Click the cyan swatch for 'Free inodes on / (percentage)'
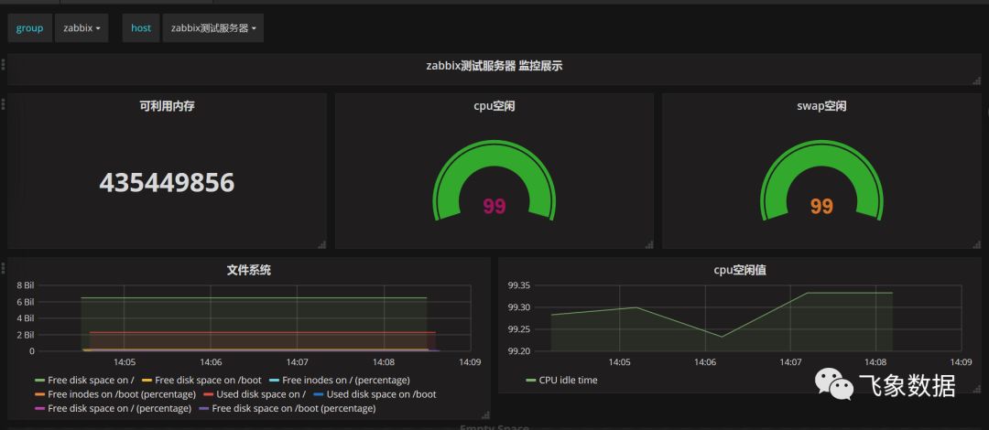The height and width of the screenshot is (430, 989). pyautogui.click(x=274, y=381)
